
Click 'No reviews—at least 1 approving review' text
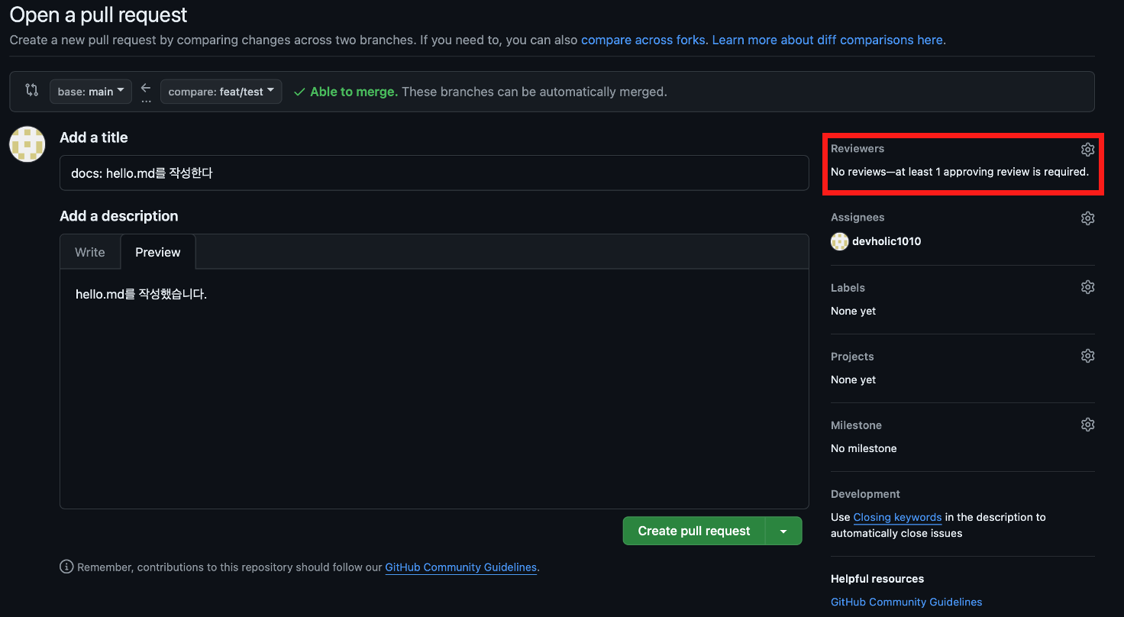(x=960, y=172)
